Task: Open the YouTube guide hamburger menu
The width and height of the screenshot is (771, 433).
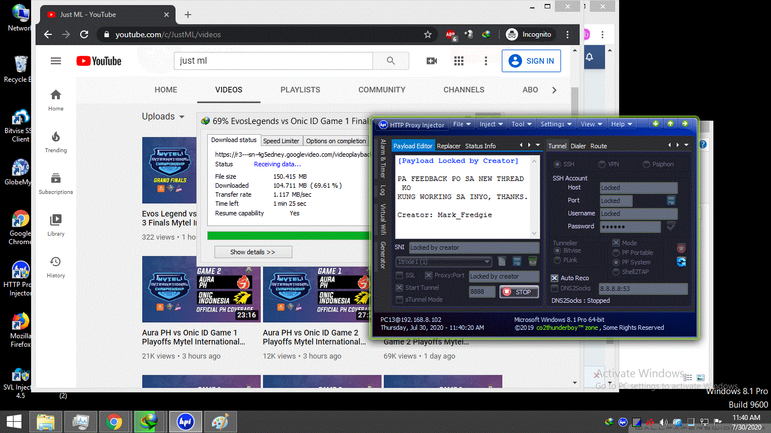Action: [56, 61]
